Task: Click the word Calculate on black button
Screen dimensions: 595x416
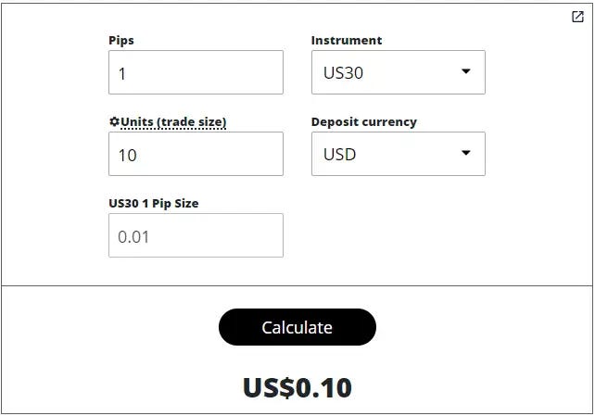Action: pyautogui.click(x=297, y=327)
